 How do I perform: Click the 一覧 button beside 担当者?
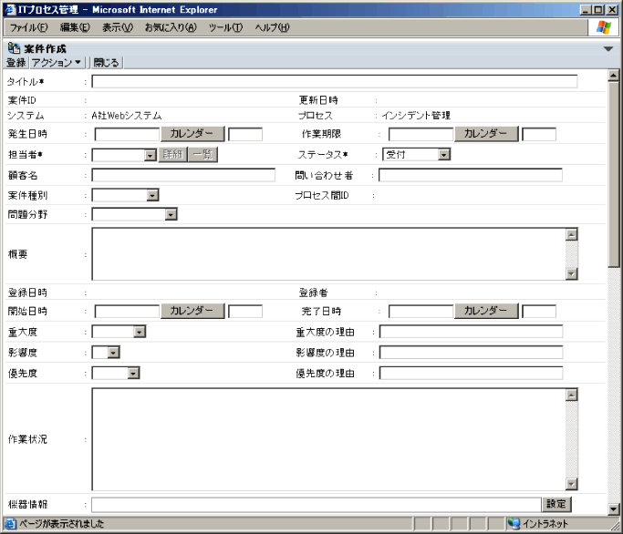click(x=203, y=154)
